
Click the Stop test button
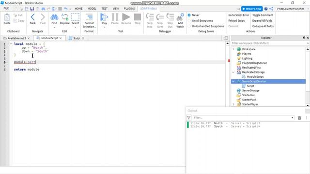tap(138, 17)
